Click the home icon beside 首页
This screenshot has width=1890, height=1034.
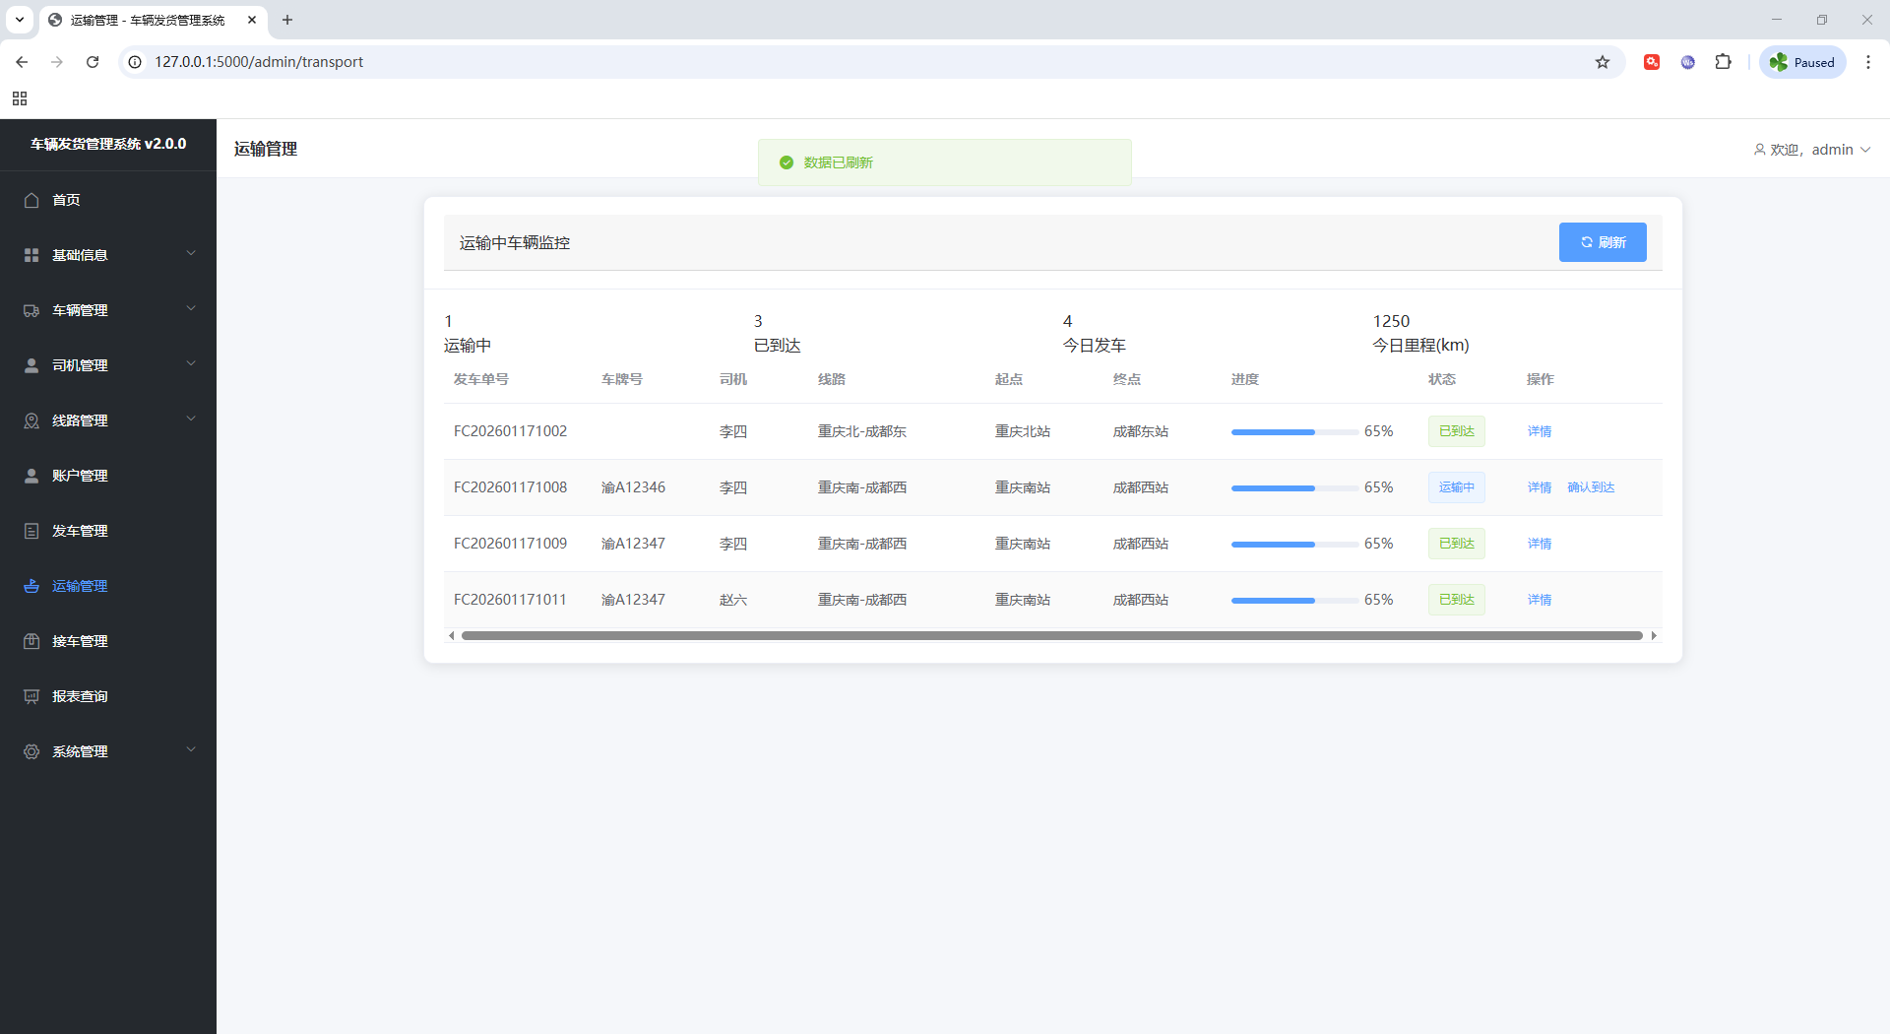(31, 200)
